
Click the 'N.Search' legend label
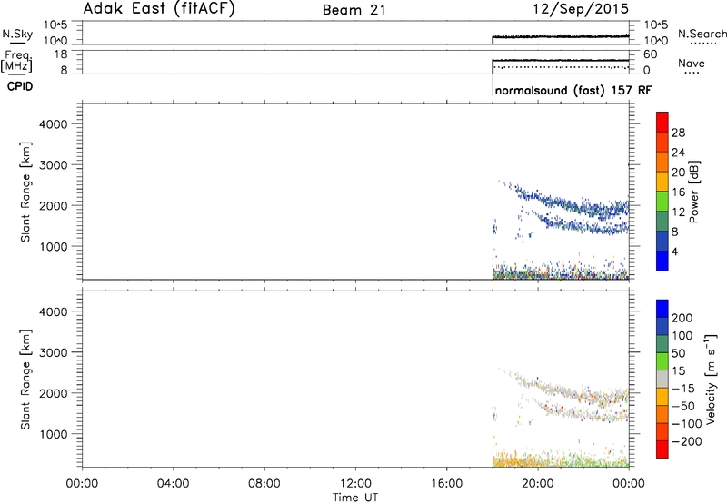click(x=702, y=34)
